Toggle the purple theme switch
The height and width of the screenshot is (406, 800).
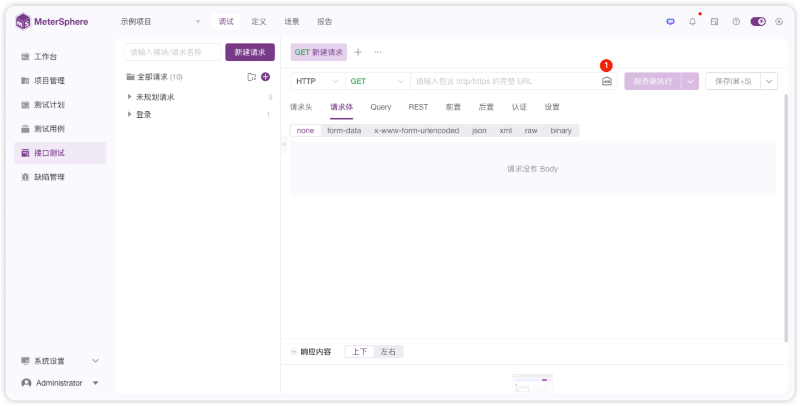(x=758, y=22)
